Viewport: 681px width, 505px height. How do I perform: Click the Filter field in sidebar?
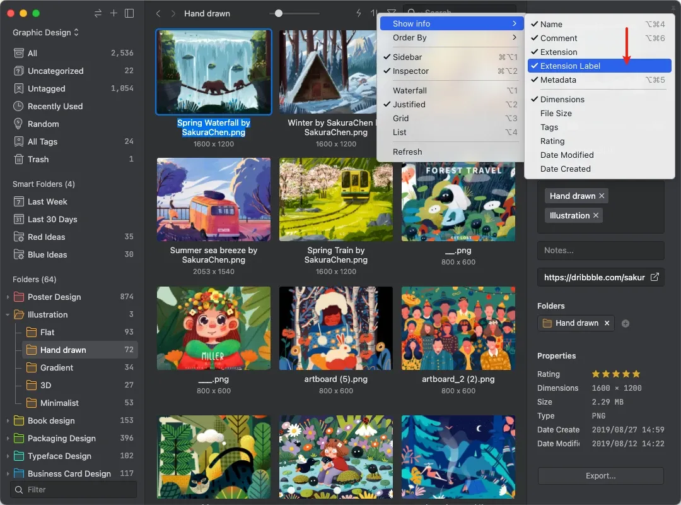[73, 490]
